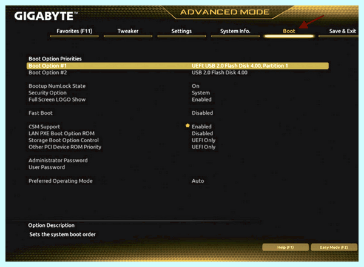
Task: Change Security Option value System
Action: click(201, 93)
